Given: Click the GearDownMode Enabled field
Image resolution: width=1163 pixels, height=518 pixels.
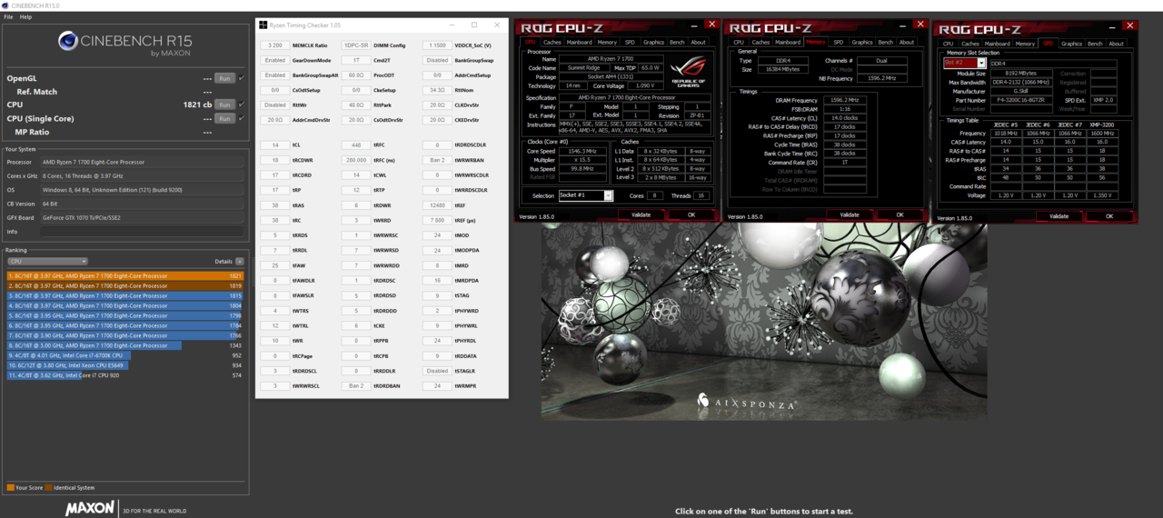Looking at the screenshot, I should click(274, 61).
